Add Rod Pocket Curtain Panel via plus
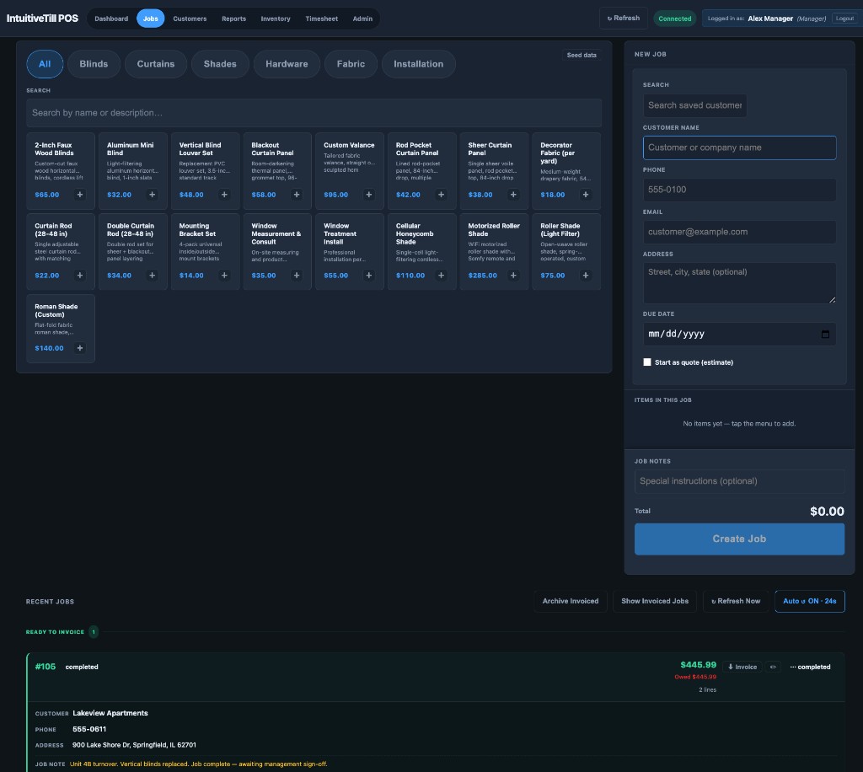The height and width of the screenshot is (772, 863). pos(441,194)
